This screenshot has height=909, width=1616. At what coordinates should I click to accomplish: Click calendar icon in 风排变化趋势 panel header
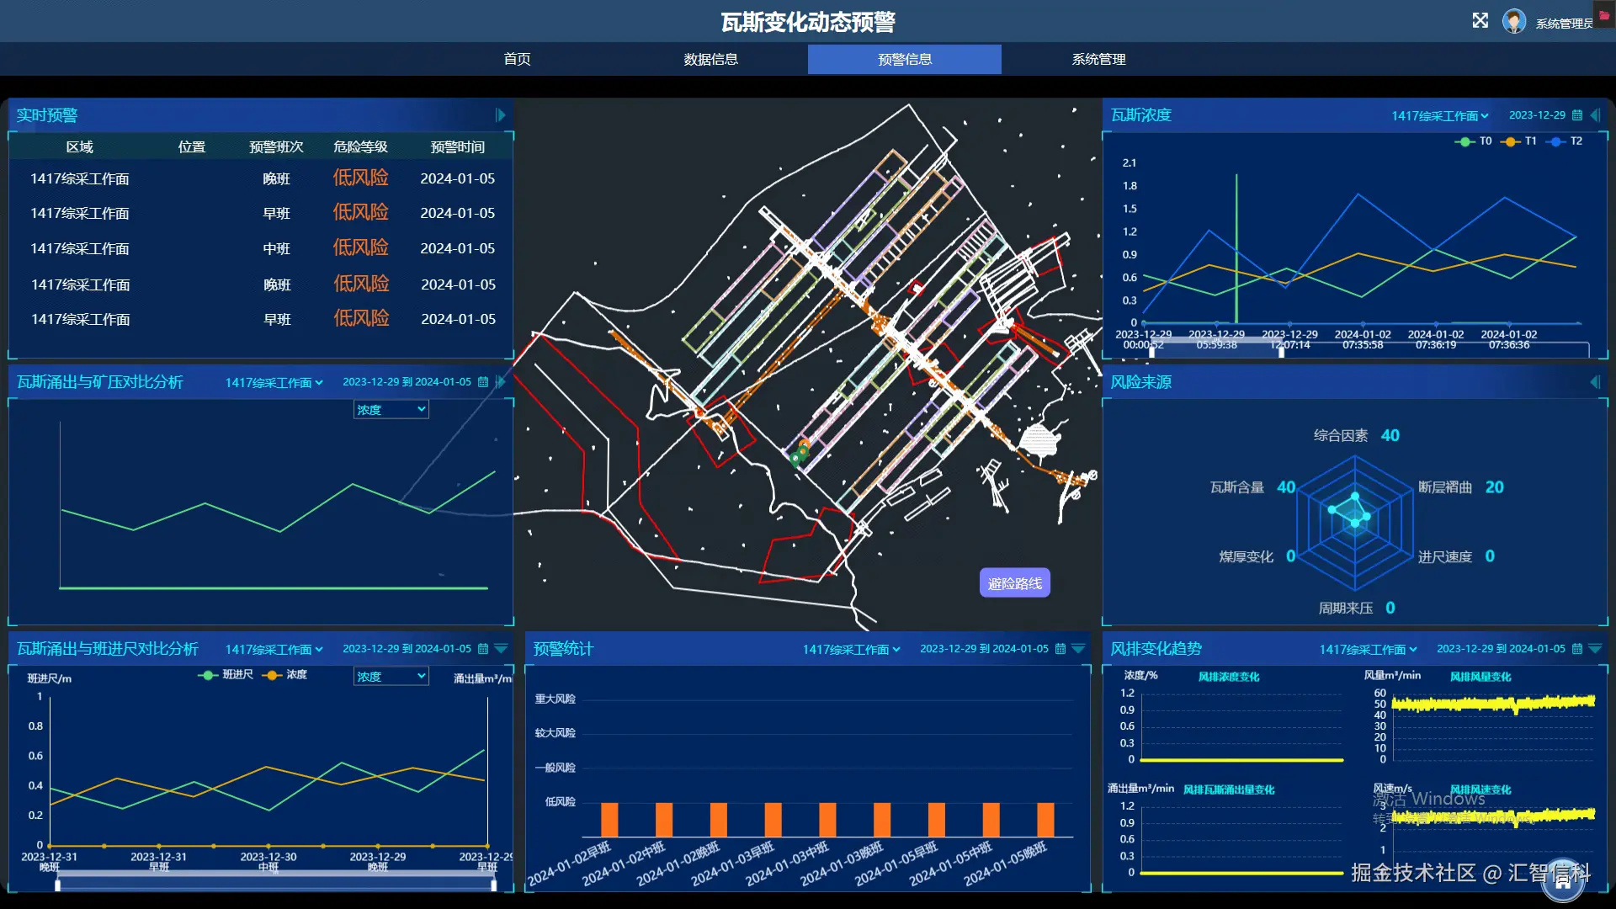[x=1577, y=649]
